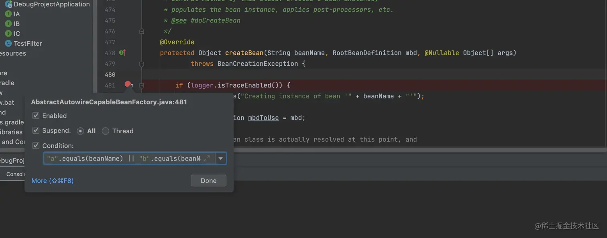Screen dimensions: 607x238
Task: Click the @Nullable annotation
Action: pyautogui.click(x=442, y=53)
